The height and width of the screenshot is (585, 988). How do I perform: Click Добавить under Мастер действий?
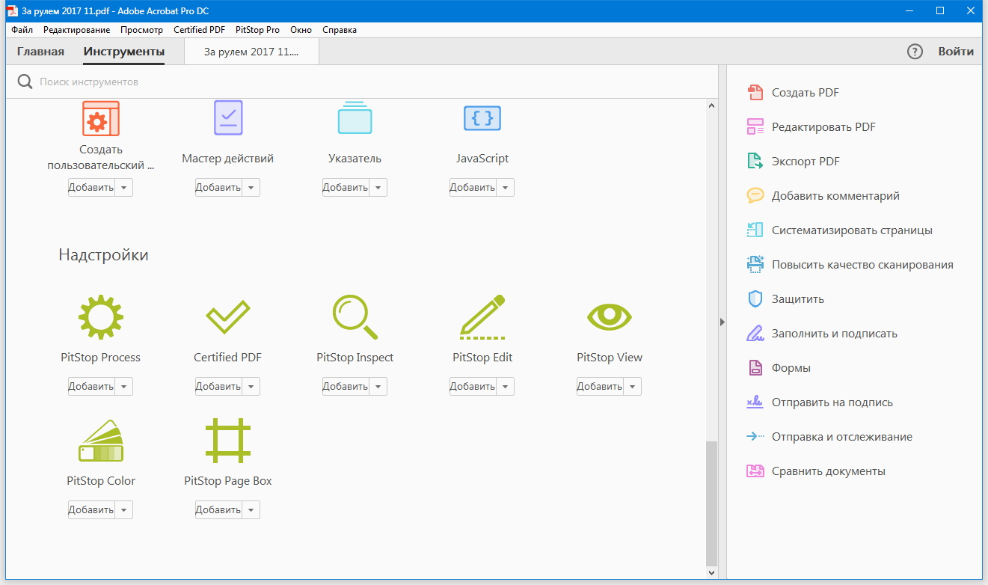click(x=218, y=188)
